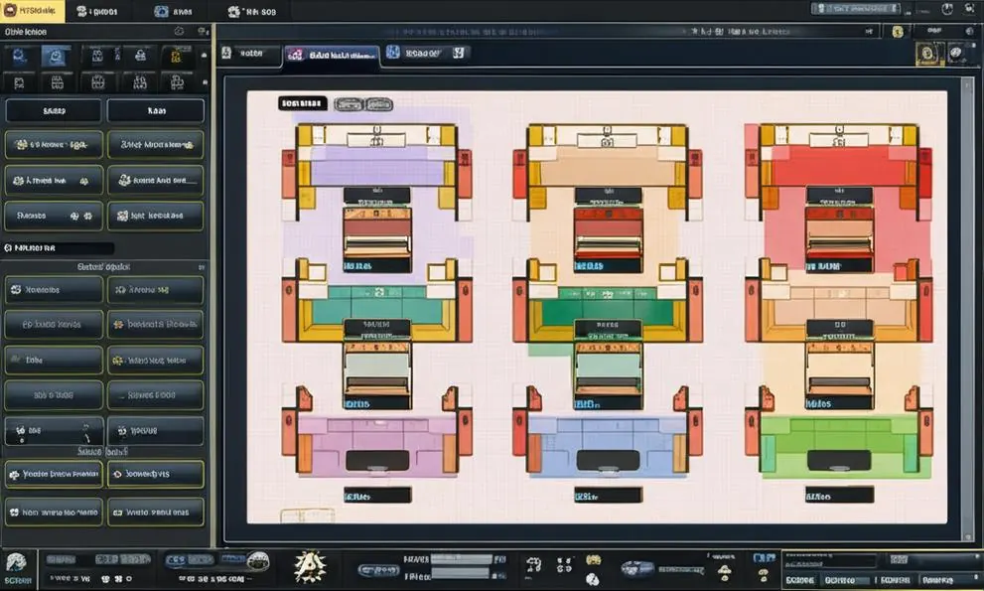Click the round clock icon at top right
Screen dimensions: 984x591
click(x=947, y=9)
